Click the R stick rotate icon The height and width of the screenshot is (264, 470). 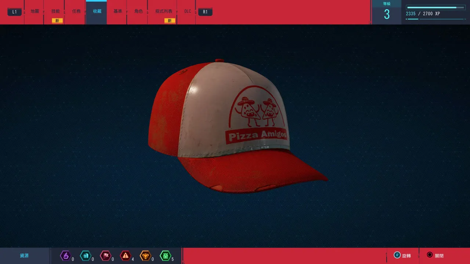point(397,255)
